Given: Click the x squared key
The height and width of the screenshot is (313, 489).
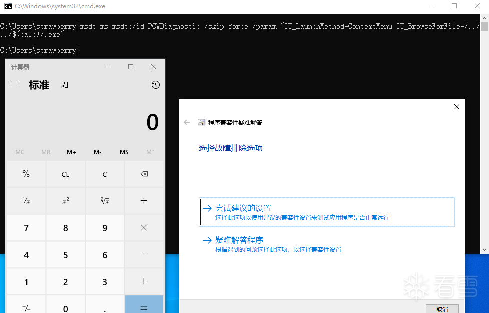Looking at the screenshot, I should click(66, 201).
